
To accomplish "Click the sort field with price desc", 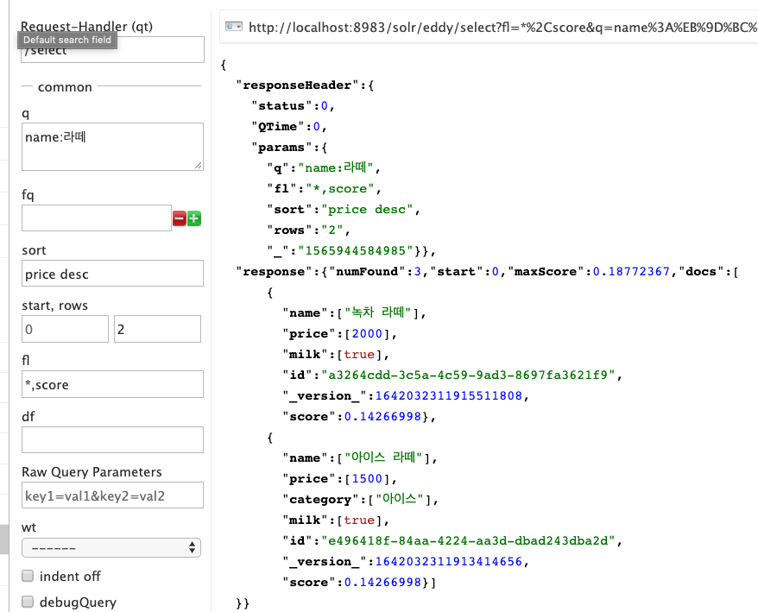I will click(x=112, y=274).
